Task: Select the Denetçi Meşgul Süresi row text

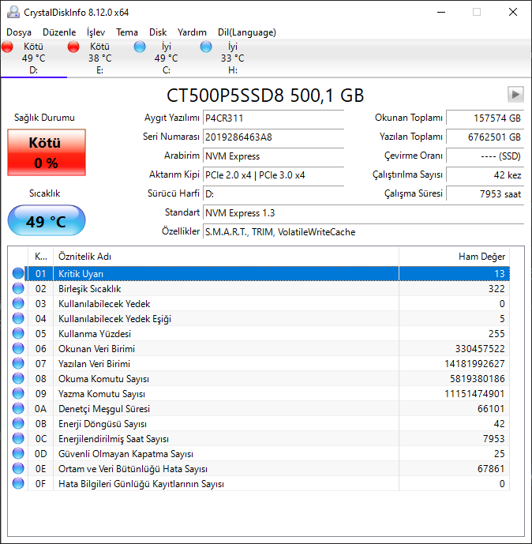Action: 104,409
